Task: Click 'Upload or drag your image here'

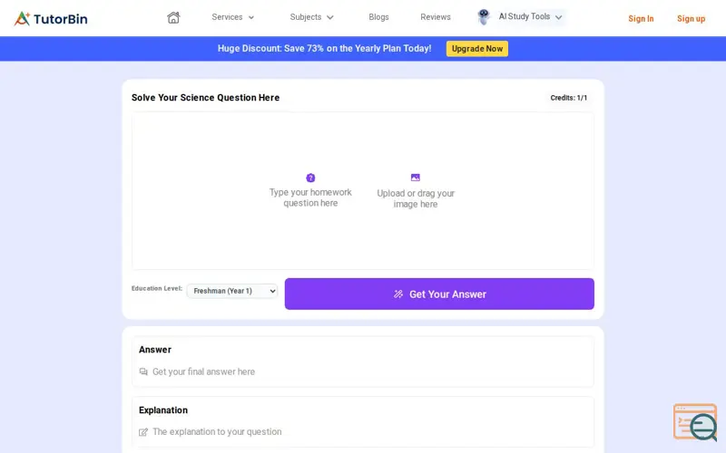Action: [x=416, y=198]
